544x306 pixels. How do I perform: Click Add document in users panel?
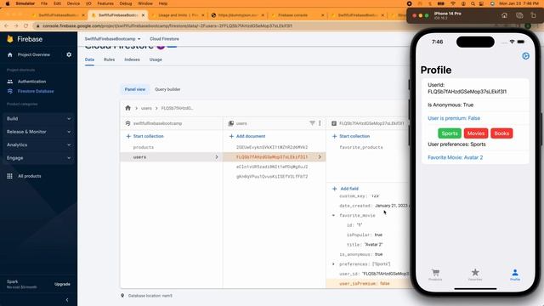(247, 136)
